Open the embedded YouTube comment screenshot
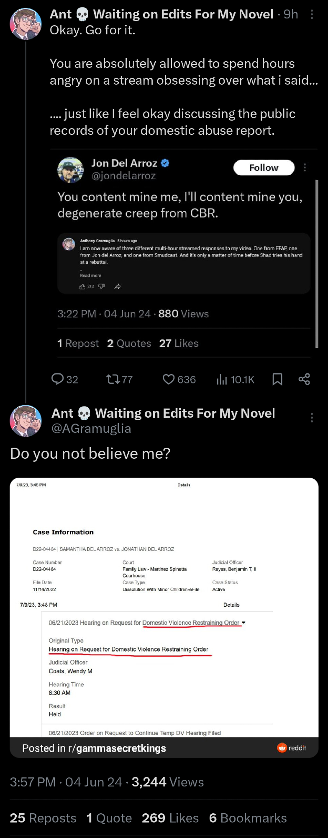 point(184,263)
